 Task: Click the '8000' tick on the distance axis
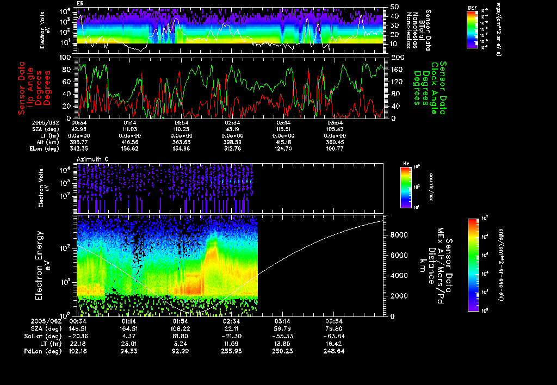pos(399,235)
